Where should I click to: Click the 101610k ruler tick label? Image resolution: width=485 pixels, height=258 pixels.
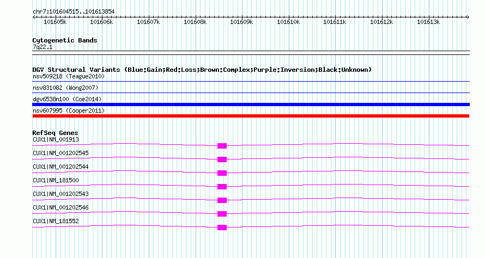pos(288,22)
